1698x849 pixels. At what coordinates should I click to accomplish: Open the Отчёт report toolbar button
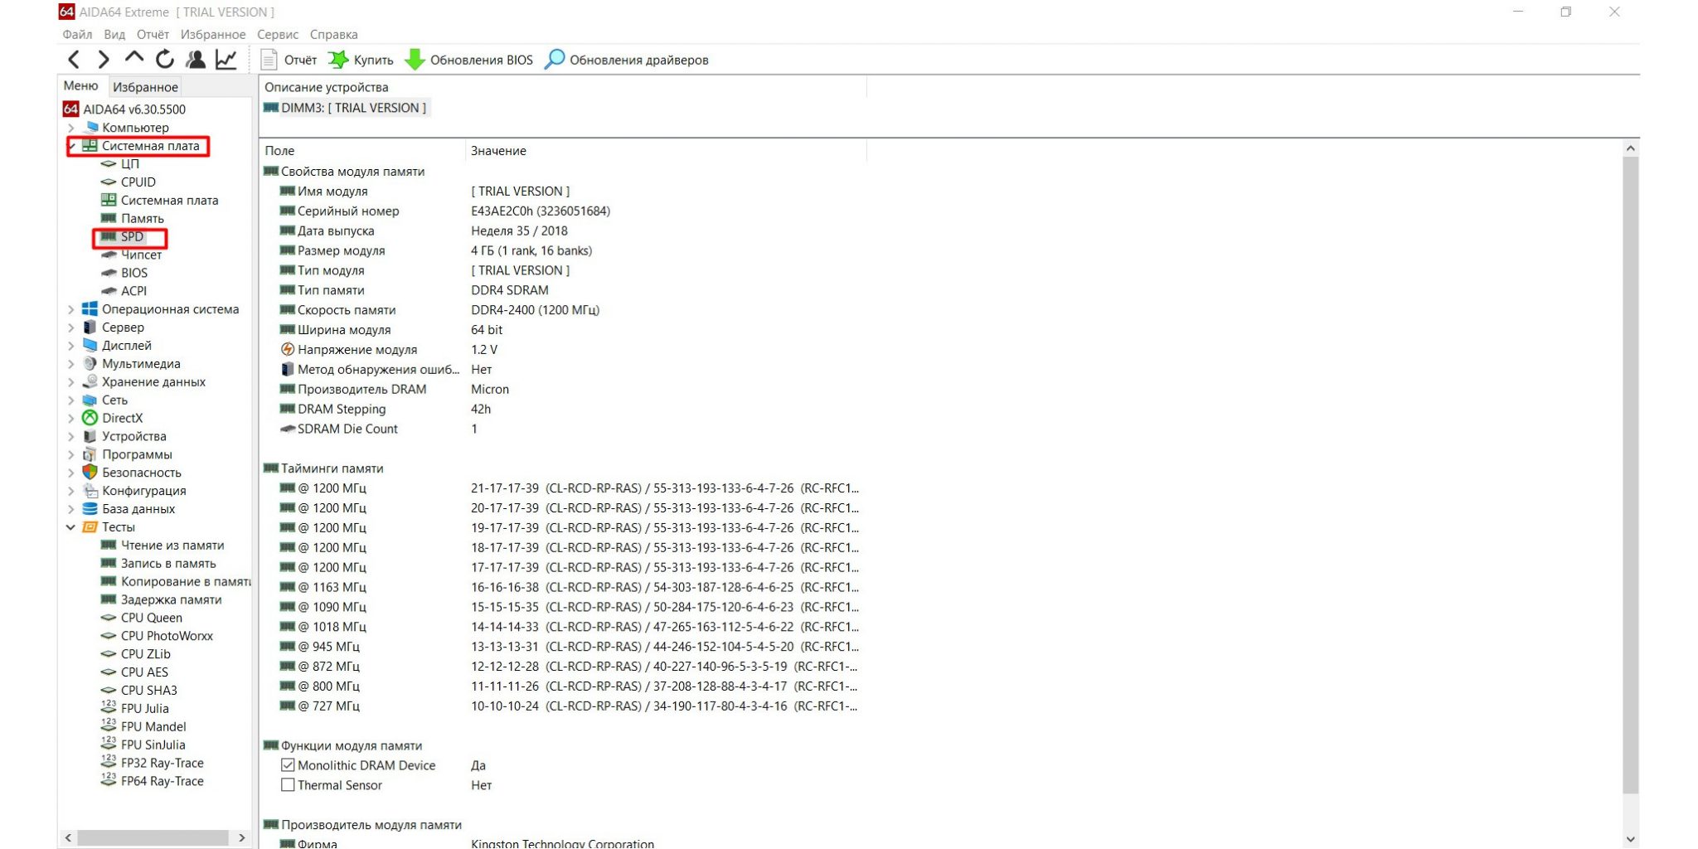289,60
